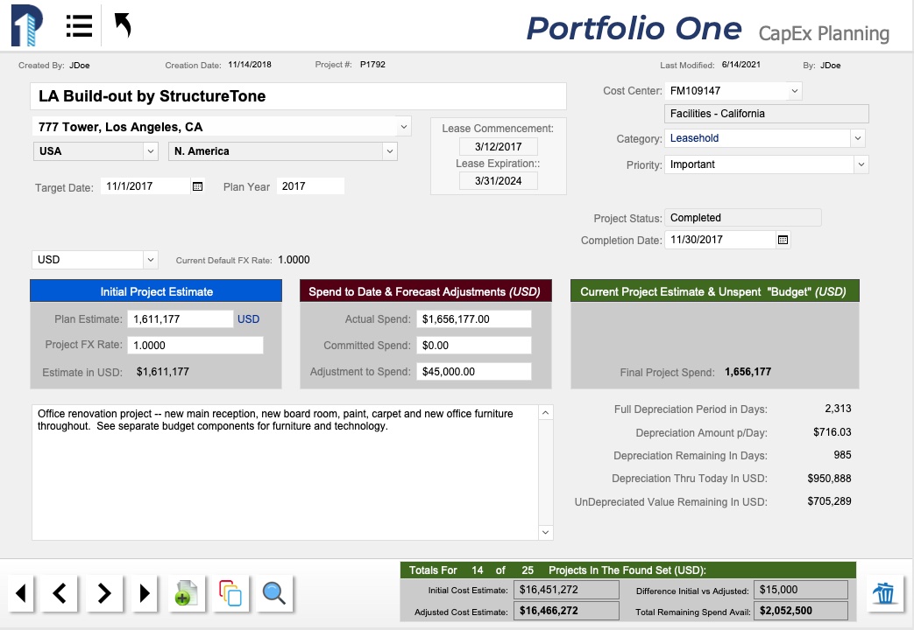The image size is (914, 630).
Task: Open the list view menu icon
Action: tap(79, 26)
